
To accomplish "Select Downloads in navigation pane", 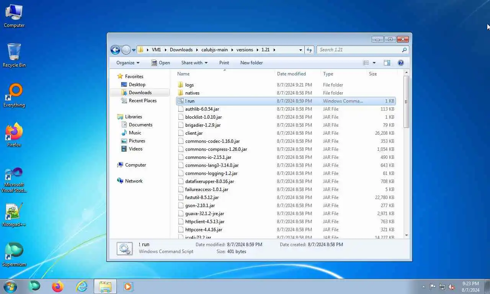I will [x=140, y=93].
